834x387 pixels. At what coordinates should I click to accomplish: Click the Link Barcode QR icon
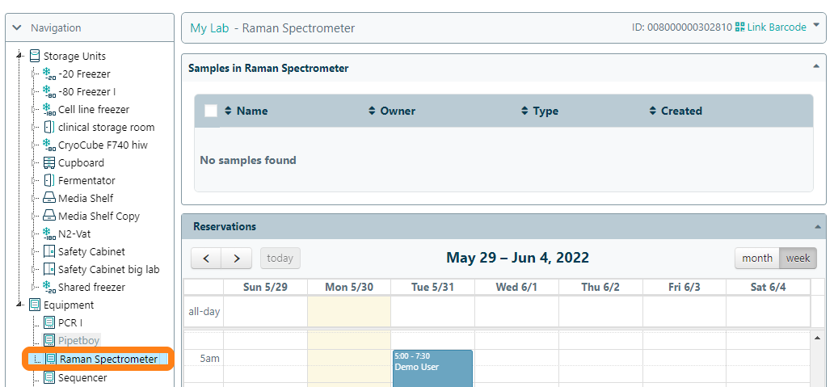[x=739, y=27]
